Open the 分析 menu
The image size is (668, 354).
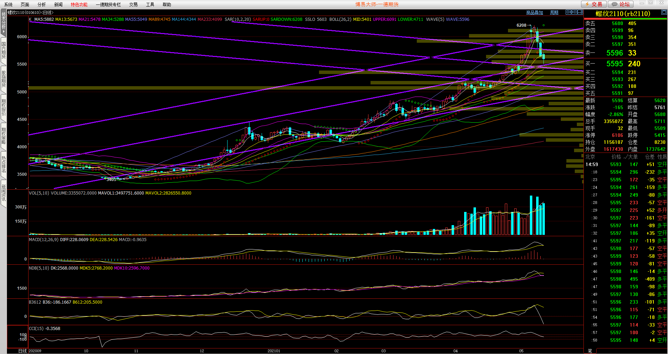coord(41,5)
